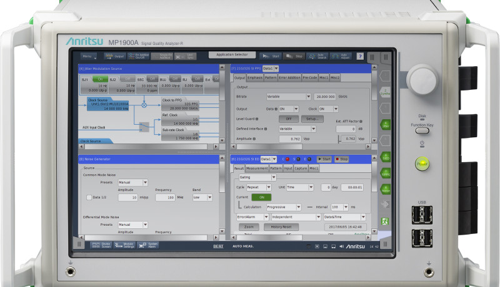Image resolution: width=500 pixels, height=287 pixels.
Task: Open the Calculation Progressive dropdown
Action: (x=284, y=207)
